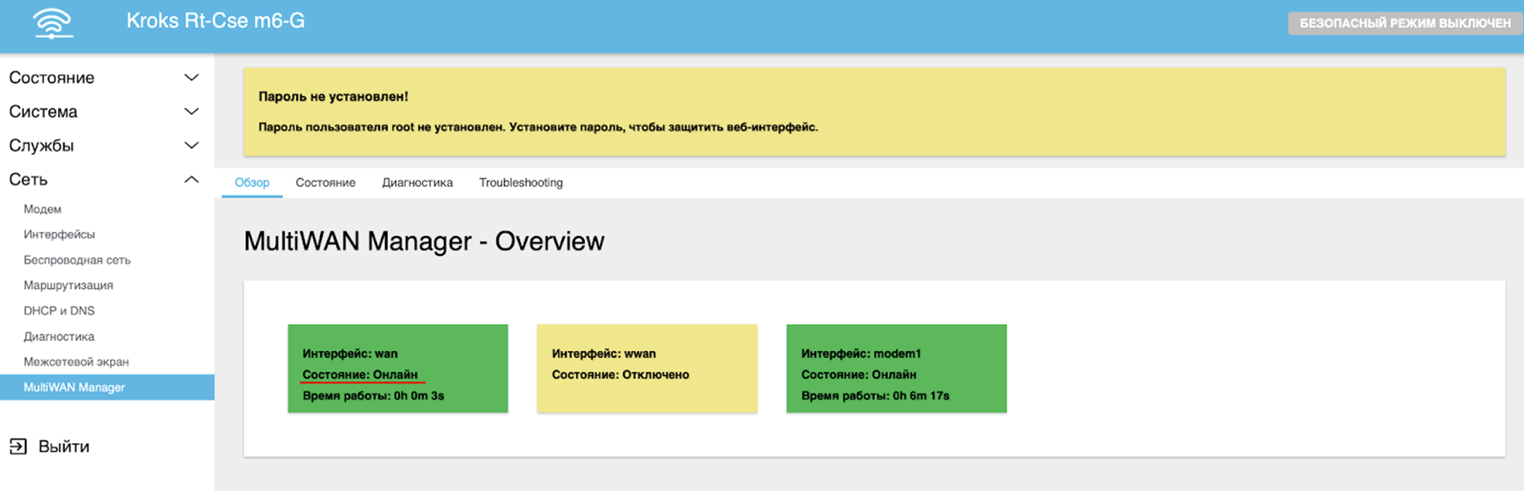The image size is (1524, 491).
Task: Open Беспроводная сеть settings
Action: pyautogui.click(x=77, y=260)
